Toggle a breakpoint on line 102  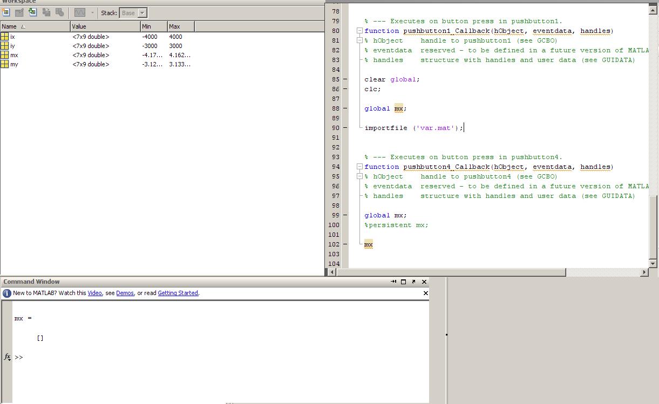(345, 244)
